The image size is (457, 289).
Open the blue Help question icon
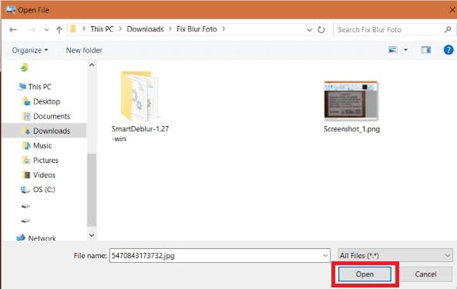(x=449, y=50)
